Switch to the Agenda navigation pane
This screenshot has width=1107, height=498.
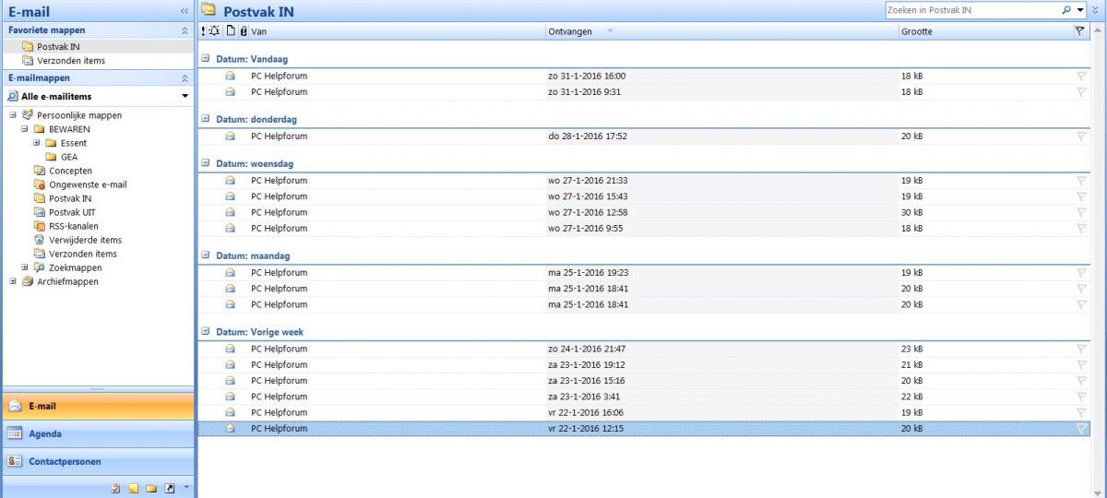pos(98,433)
